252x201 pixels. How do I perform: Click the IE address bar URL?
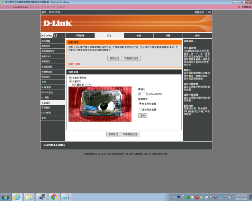click(x=35, y=7)
